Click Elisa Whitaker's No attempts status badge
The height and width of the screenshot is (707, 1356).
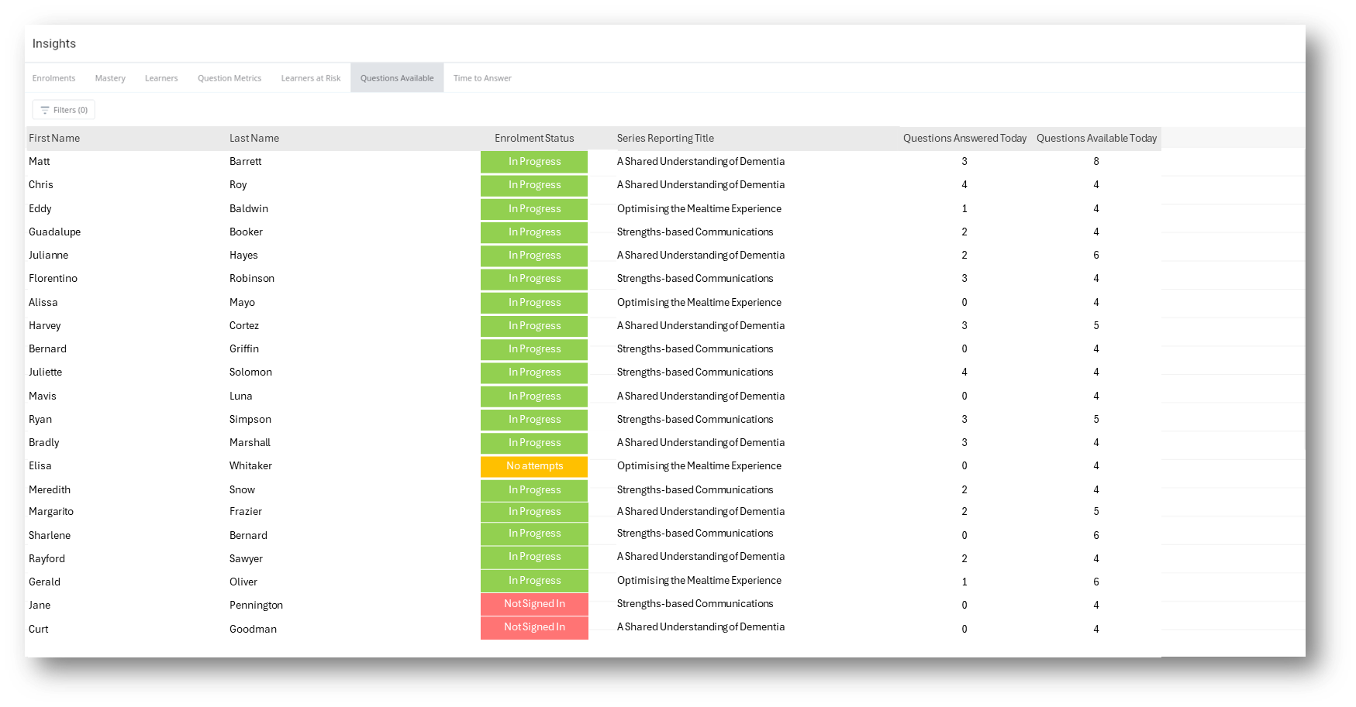(534, 466)
